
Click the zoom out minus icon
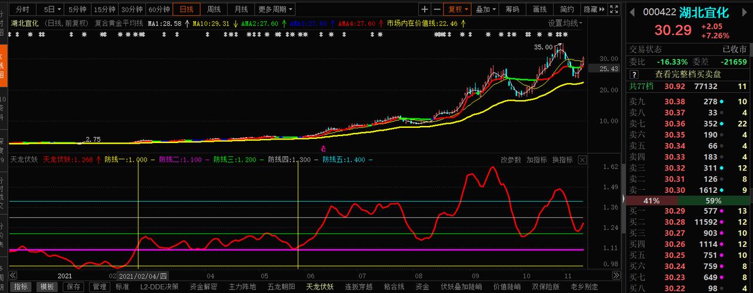point(437,9)
